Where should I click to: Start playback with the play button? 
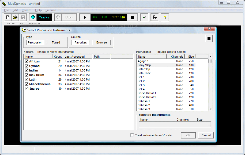coord(85,17)
